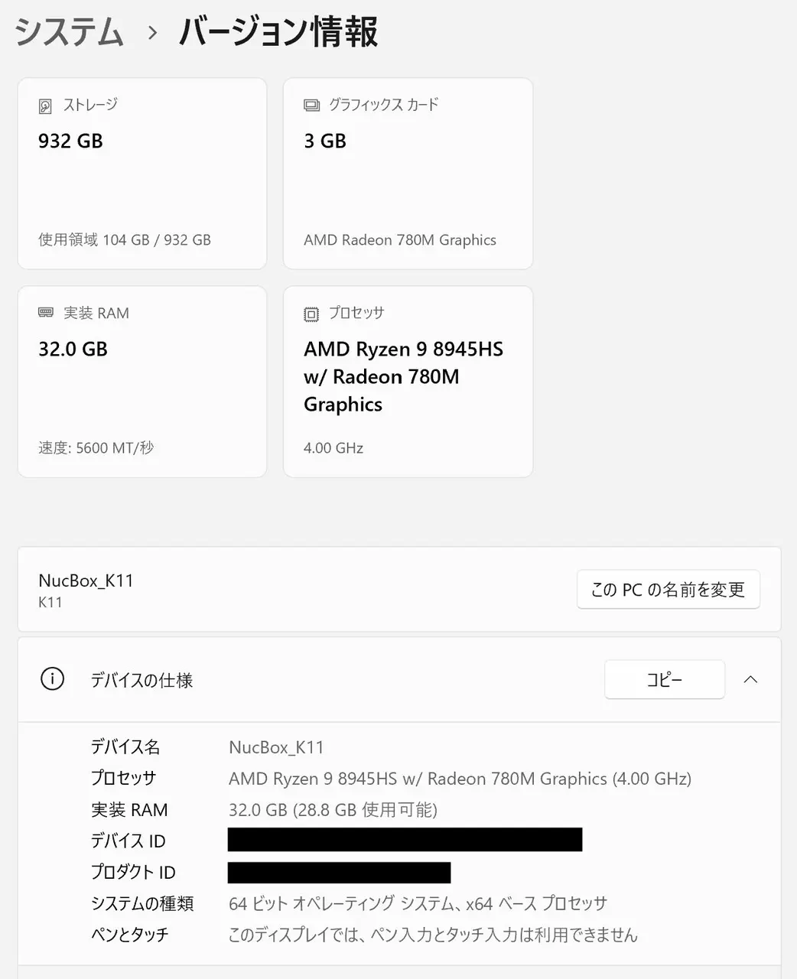797x979 pixels.
Task: Click the 使用領域 104 GB / 932 GB text
Action: 125,240
